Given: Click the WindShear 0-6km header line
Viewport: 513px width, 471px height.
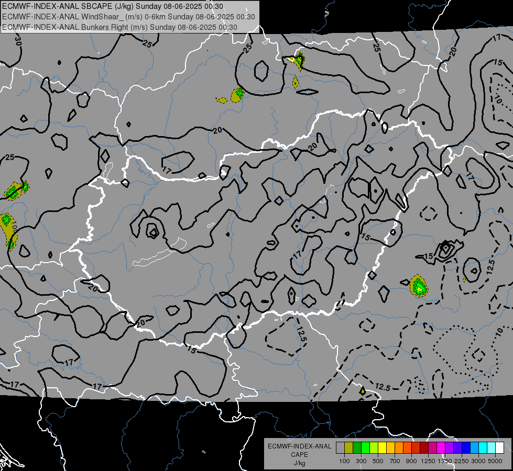Looking at the screenshot, I should click(x=128, y=17).
